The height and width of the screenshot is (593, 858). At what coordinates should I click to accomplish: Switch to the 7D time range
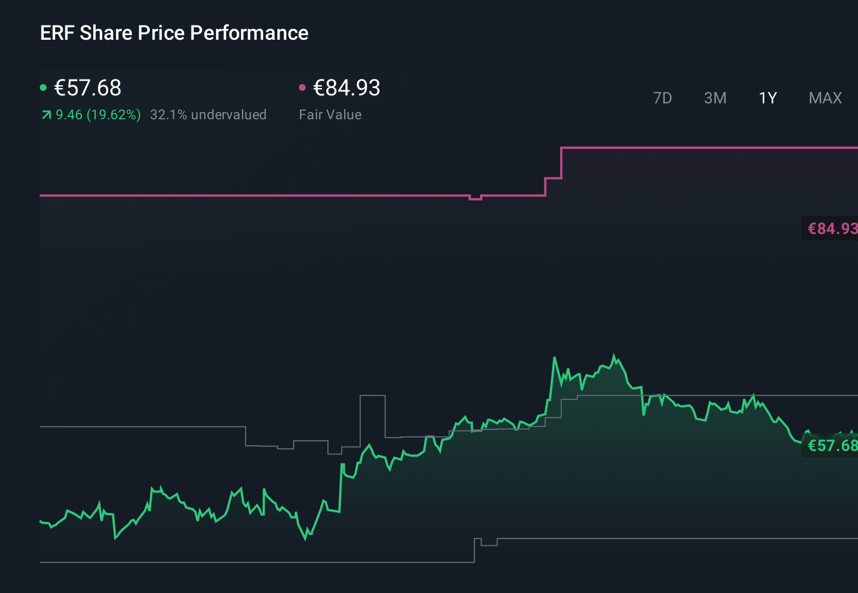[663, 98]
